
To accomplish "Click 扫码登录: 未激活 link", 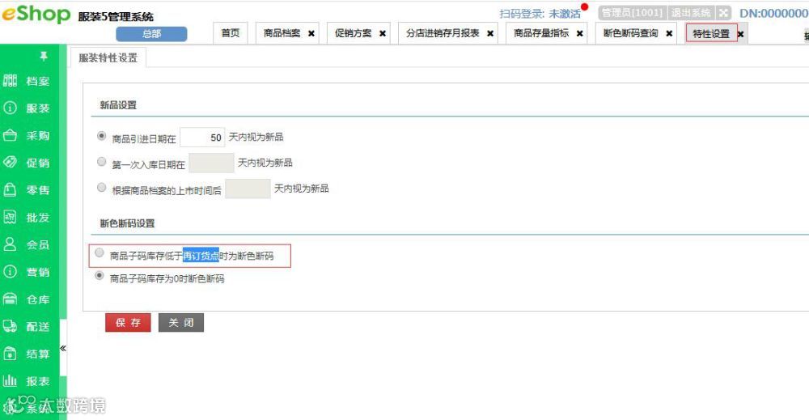I will [x=540, y=14].
